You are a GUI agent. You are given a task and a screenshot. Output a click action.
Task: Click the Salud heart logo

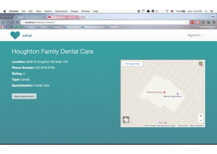[x=15, y=35]
